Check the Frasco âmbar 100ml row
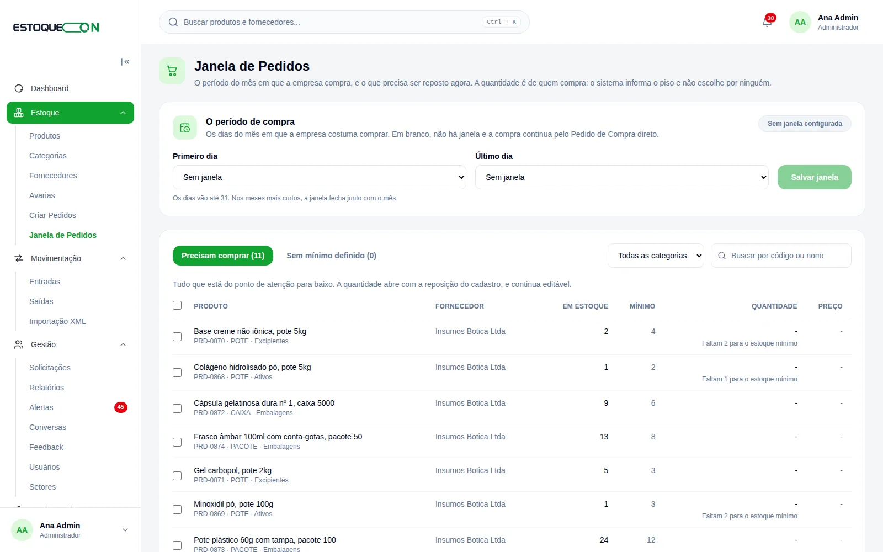 coord(177,442)
